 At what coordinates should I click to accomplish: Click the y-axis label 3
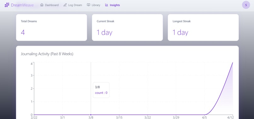(x=32, y=75)
